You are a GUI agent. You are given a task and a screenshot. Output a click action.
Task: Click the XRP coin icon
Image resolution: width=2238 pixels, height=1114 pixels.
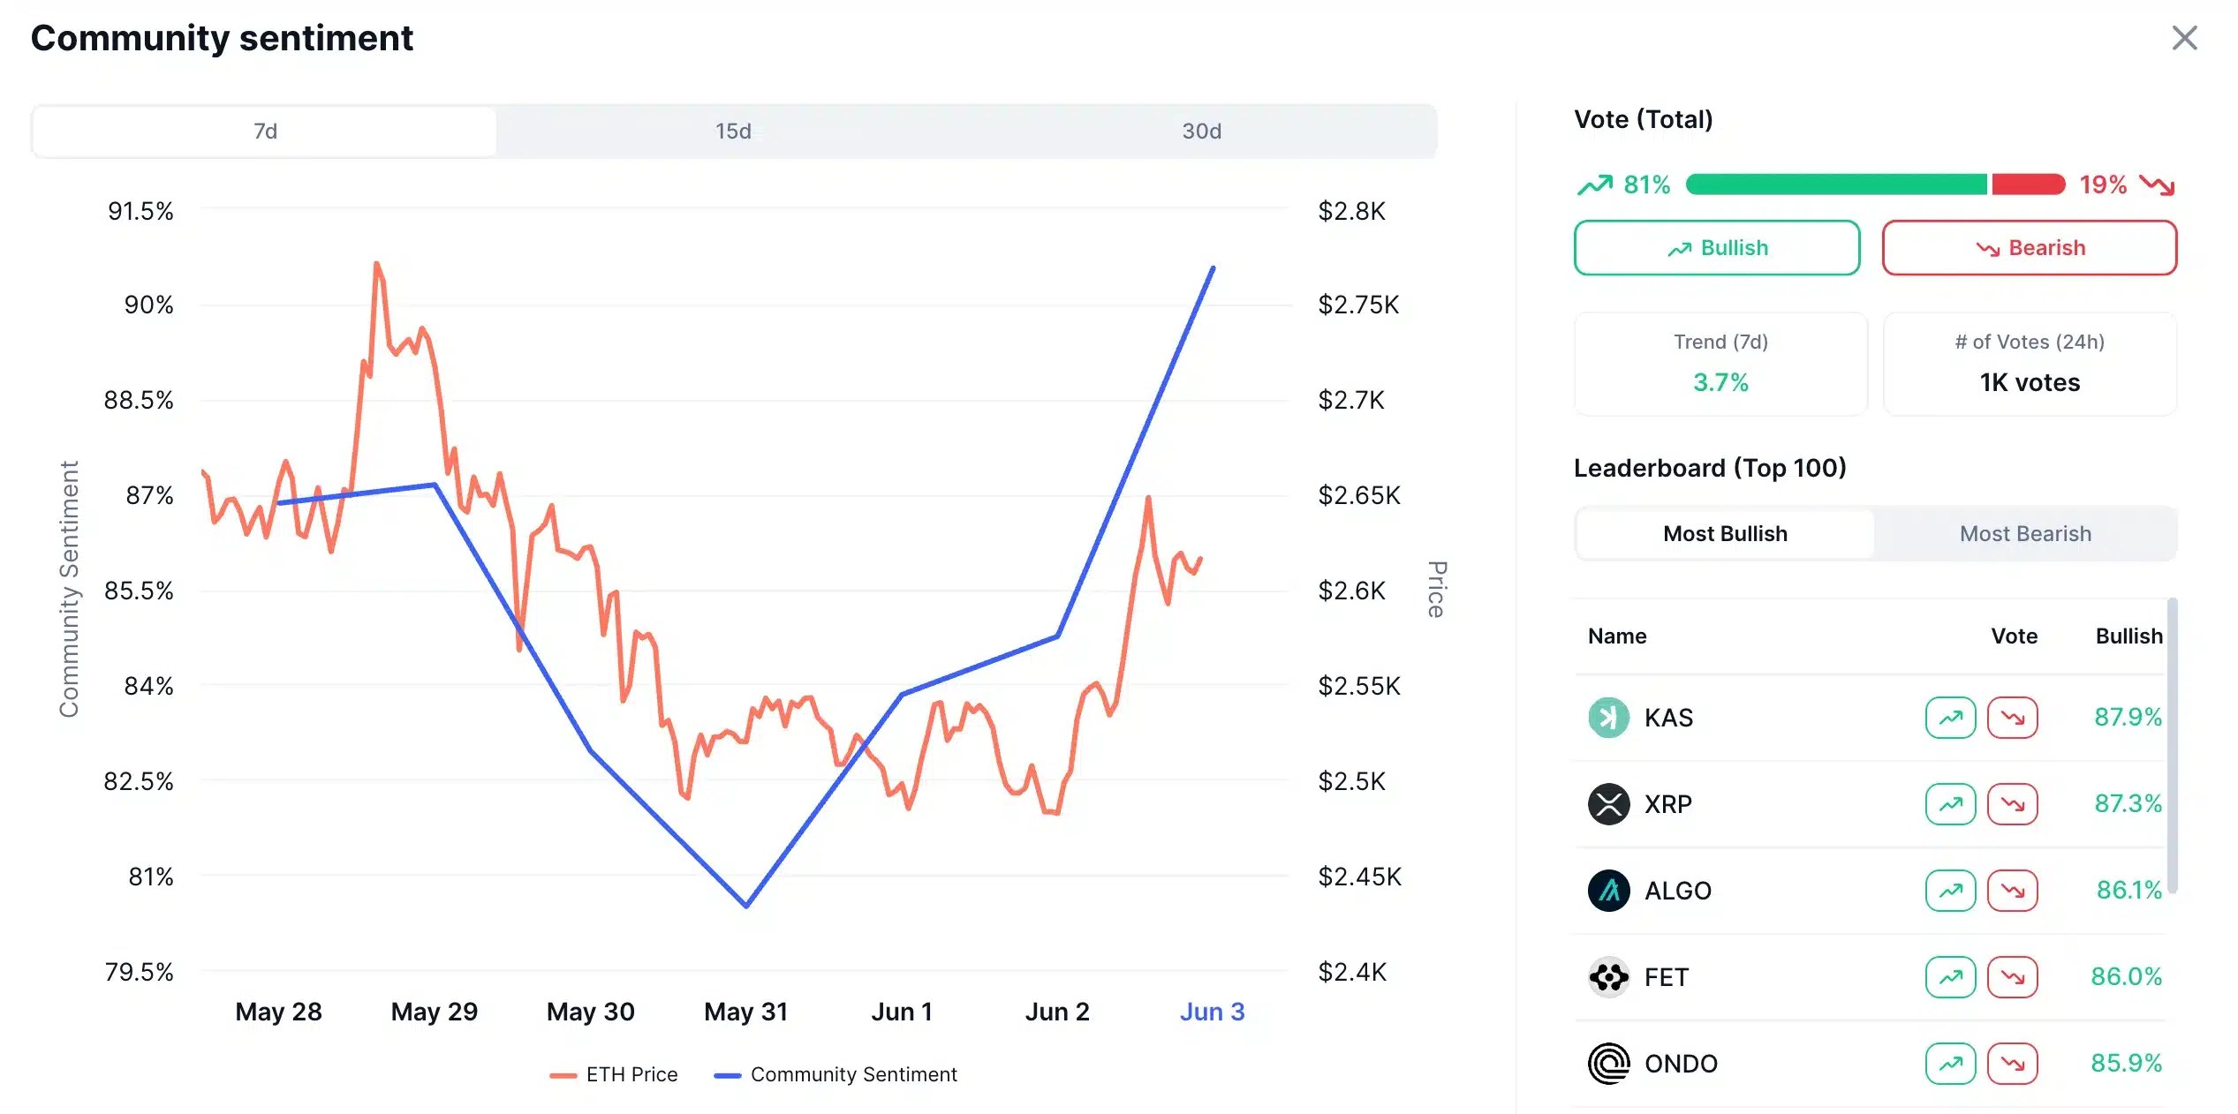[1607, 804]
